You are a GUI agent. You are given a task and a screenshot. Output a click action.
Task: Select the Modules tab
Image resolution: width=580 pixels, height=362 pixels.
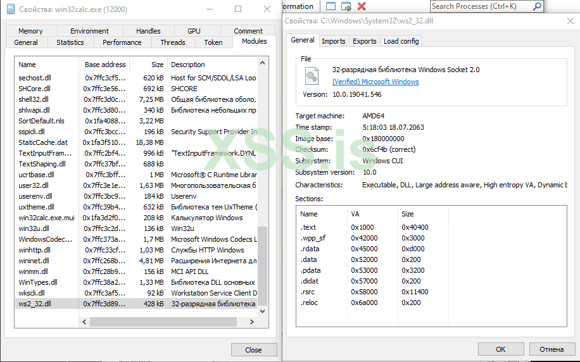tap(254, 41)
